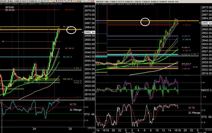Click hour 12 on the 5-Min time axis
The height and width of the screenshot is (133, 212).
coord(163,130)
